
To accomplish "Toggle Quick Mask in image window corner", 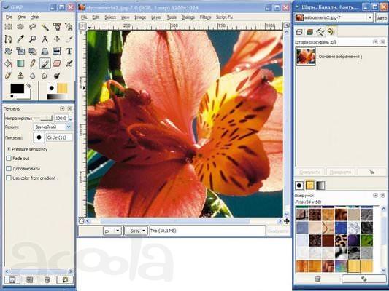I will (81, 220).
